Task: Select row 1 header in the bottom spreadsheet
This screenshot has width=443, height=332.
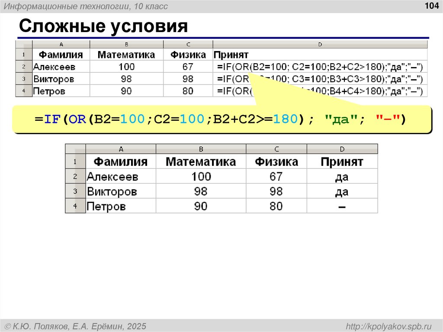Action: tap(75, 161)
